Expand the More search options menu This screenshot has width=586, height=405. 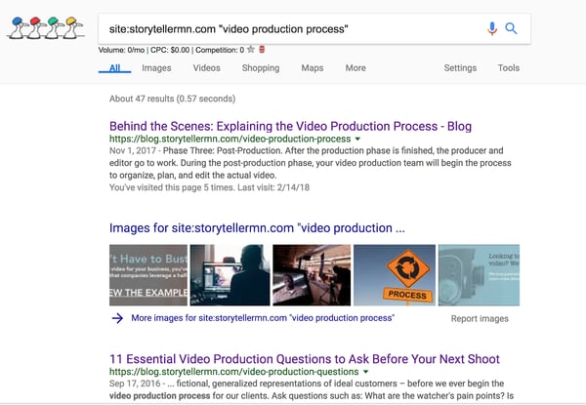coord(356,68)
